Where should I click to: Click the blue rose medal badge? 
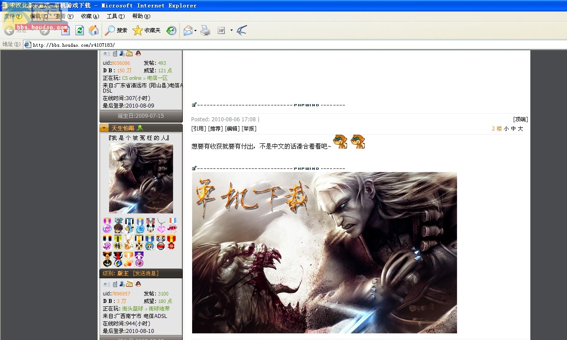140,225
